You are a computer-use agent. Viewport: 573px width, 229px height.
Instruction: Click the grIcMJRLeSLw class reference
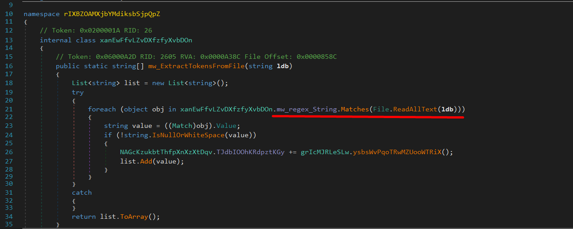(324, 152)
